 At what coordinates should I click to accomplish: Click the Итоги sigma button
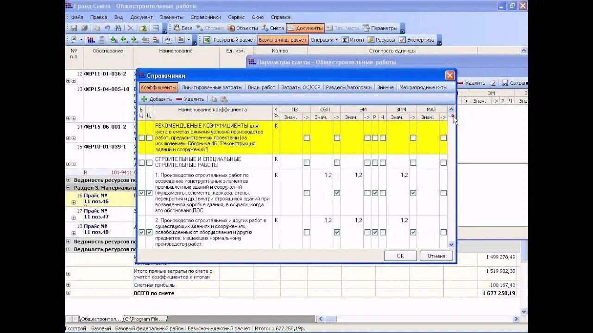353,40
